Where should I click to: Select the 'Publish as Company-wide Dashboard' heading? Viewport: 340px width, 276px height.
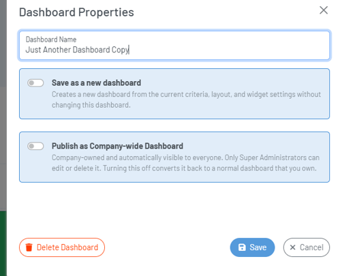tap(117, 146)
